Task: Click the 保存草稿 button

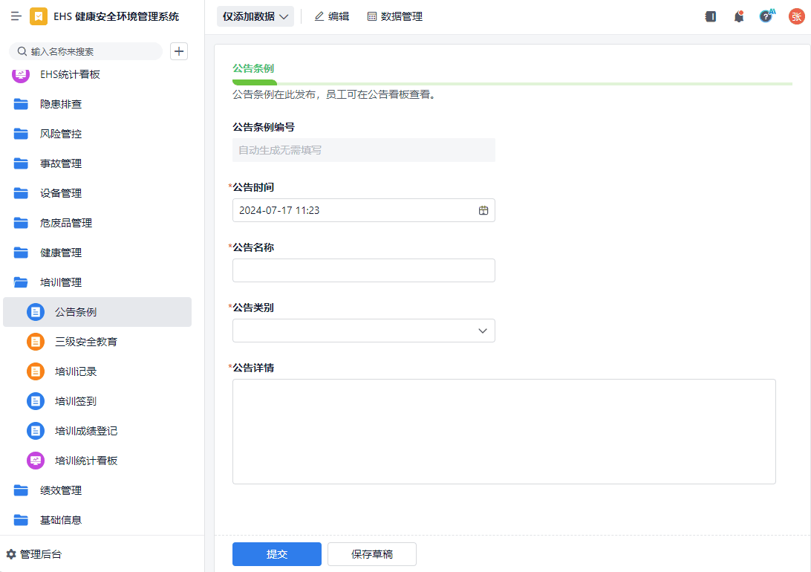Action: 372,554
